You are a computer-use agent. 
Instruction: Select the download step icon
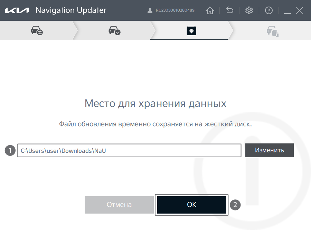click(x=191, y=30)
